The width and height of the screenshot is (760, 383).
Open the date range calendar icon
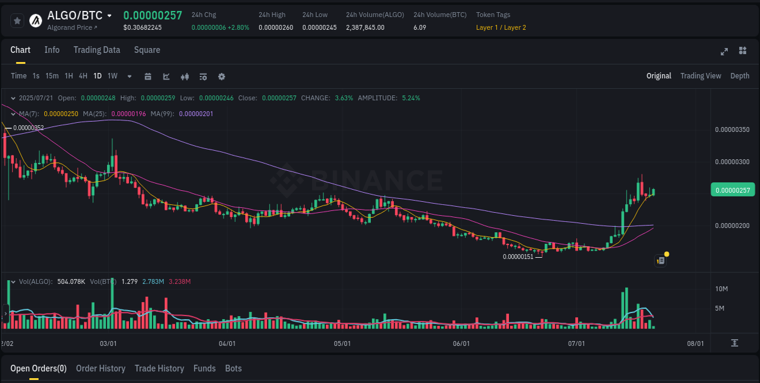[148, 76]
